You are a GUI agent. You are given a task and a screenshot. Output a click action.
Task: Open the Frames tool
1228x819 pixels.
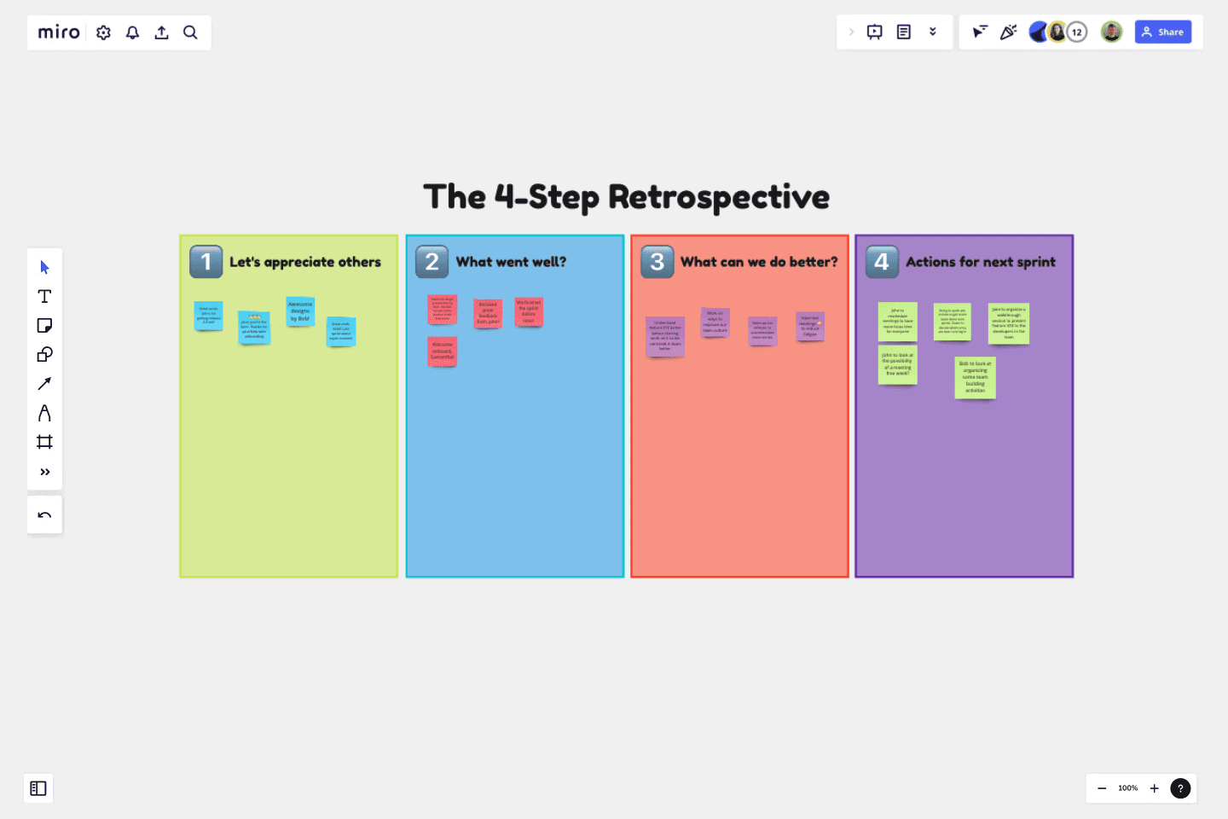click(44, 441)
